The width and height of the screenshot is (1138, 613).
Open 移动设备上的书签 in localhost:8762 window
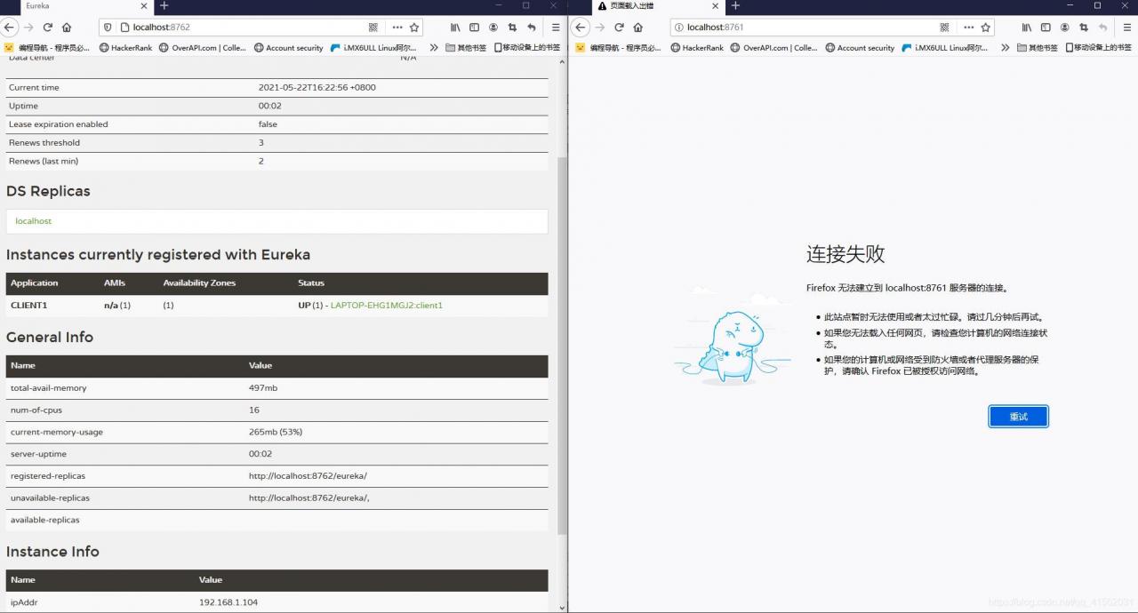point(527,48)
